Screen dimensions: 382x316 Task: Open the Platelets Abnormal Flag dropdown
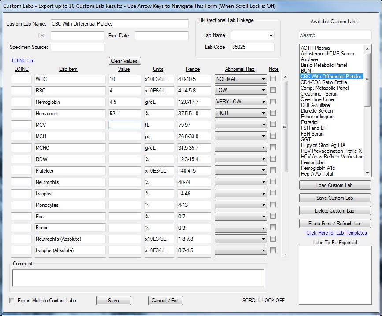pyautogui.click(x=241, y=170)
